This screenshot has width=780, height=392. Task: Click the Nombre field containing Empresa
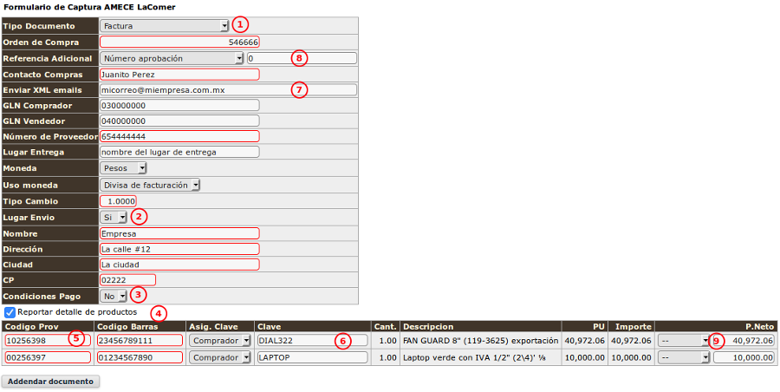click(179, 233)
